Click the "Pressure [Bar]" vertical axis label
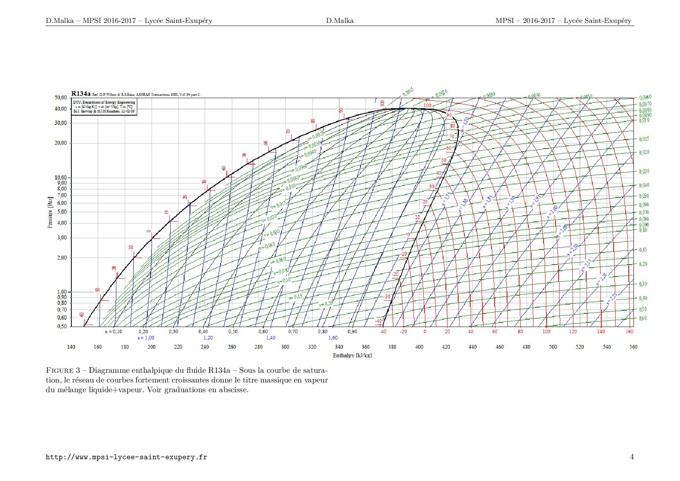The height and width of the screenshot is (481, 680). click(x=50, y=212)
